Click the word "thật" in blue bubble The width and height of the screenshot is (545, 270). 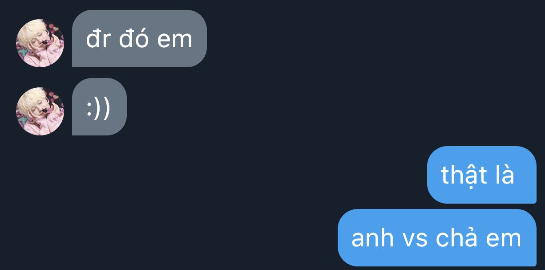458,175
